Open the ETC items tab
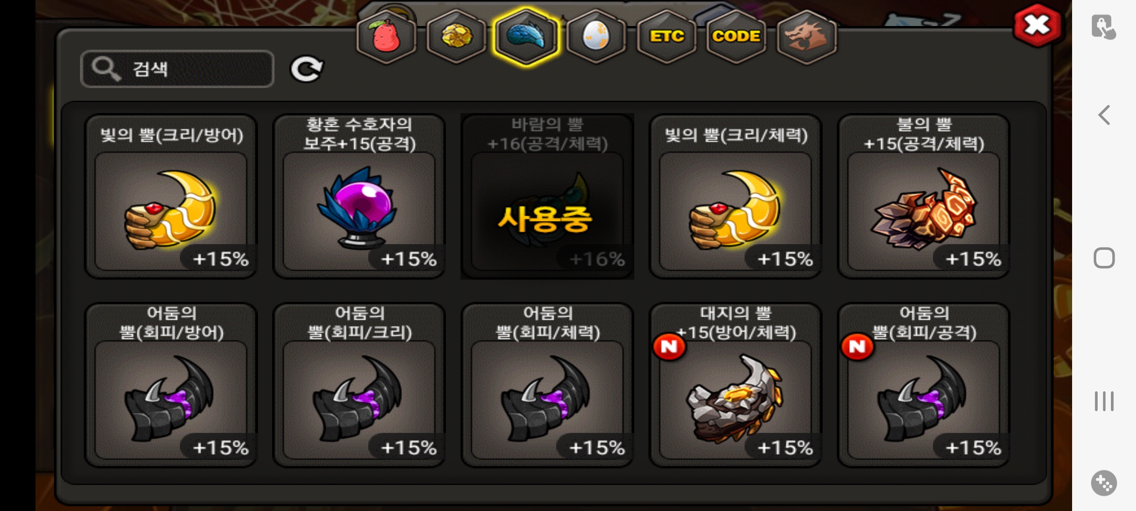 coord(666,36)
